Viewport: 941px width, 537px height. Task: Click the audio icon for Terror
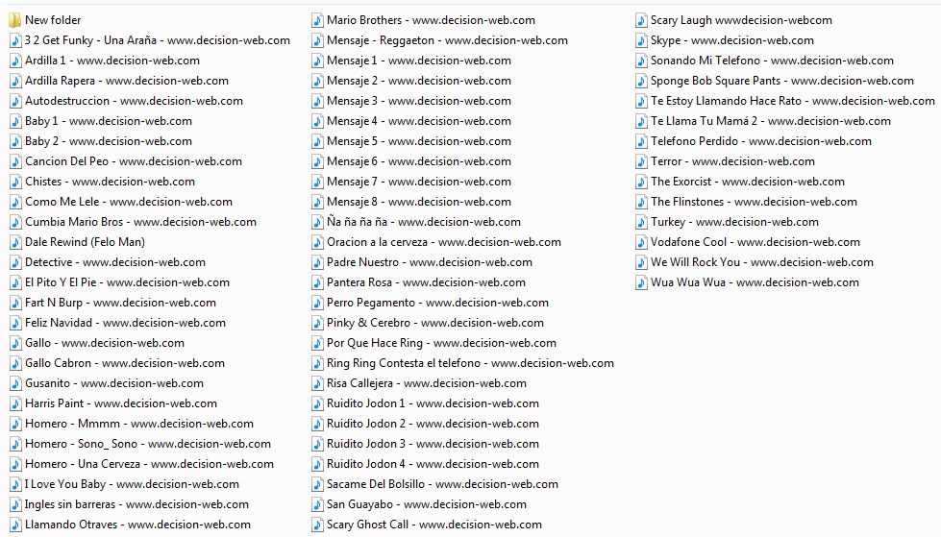click(641, 161)
